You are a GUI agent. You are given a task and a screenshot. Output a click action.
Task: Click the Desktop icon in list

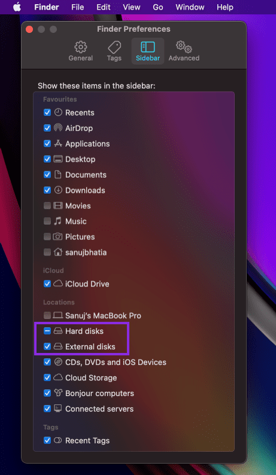click(x=58, y=159)
